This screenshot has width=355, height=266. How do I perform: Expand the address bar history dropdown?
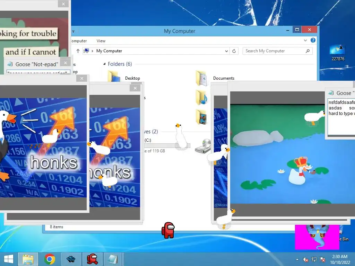point(226,51)
